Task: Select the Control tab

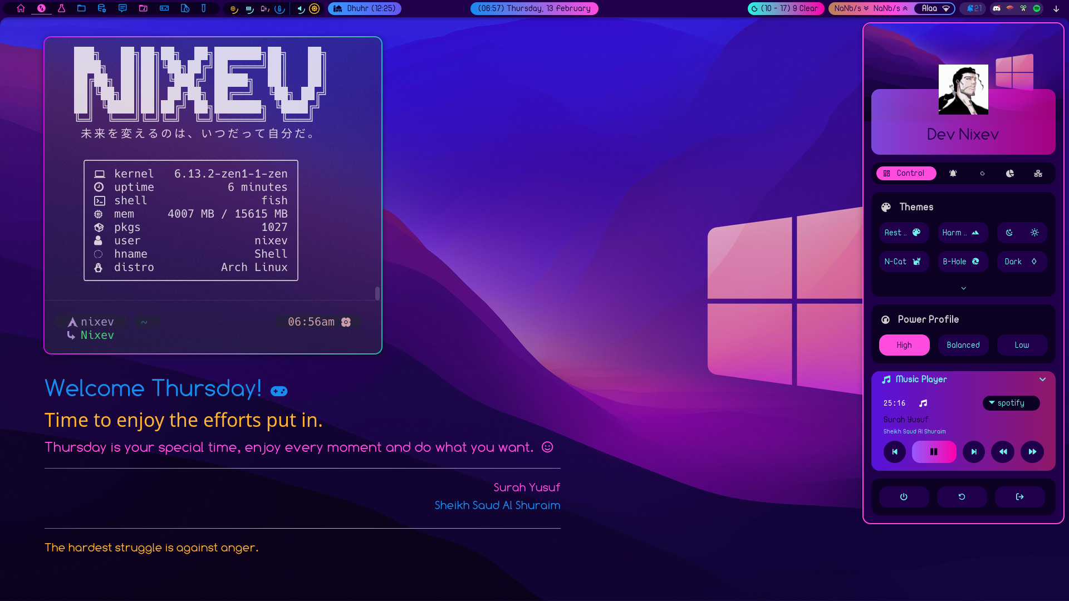Action: 905,173
